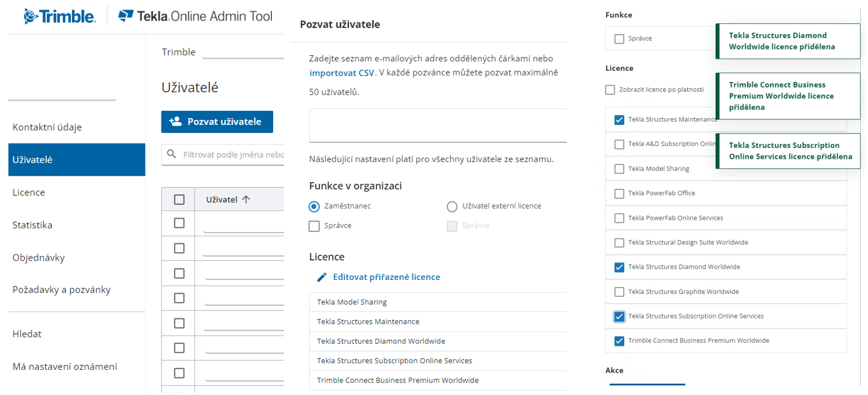The height and width of the screenshot is (395, 868).
Task: Check Tekla Structural Design Suite Worldwide checkbox
Action: [x=619, y=243]
